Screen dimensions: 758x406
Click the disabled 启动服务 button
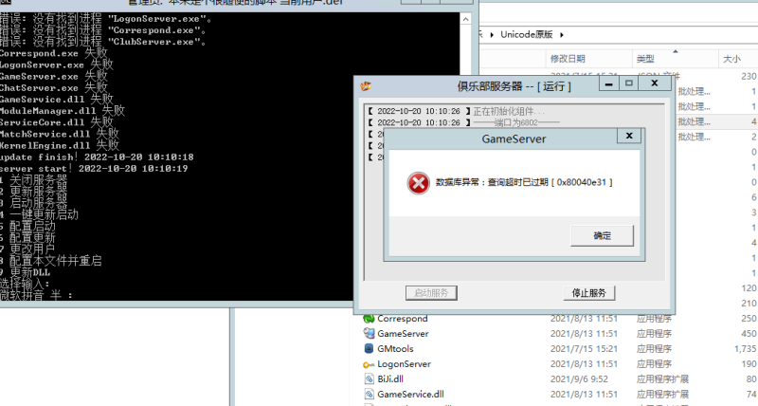[x=431, y=293]
